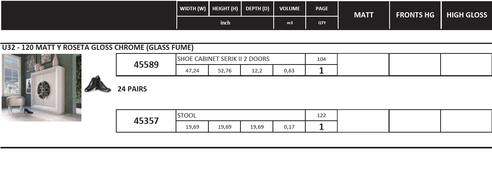Click the FRONTS HG column header
Image resolution: width=492 pixels, height=190 pixels.
(415, 15)
